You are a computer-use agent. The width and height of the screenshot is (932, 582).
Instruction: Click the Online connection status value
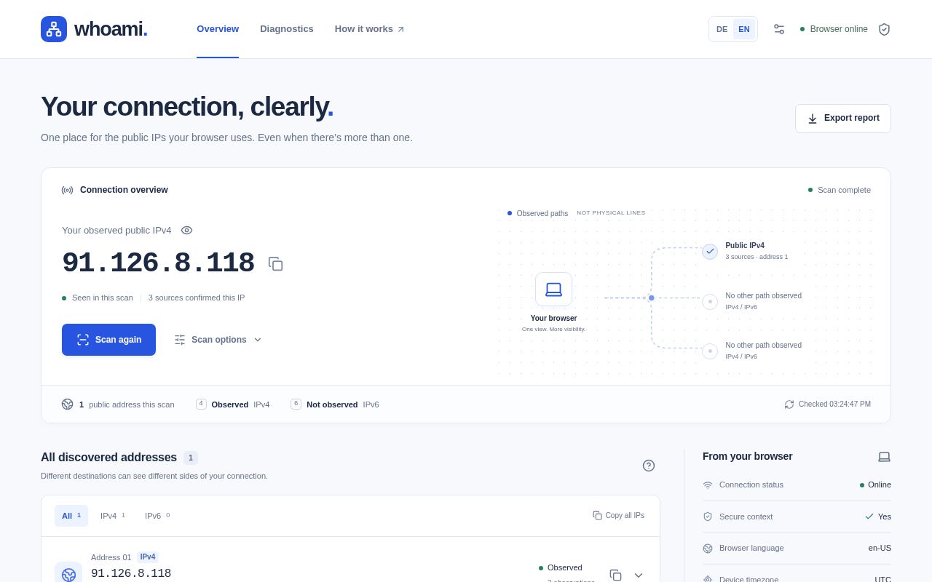pos(880,485)
